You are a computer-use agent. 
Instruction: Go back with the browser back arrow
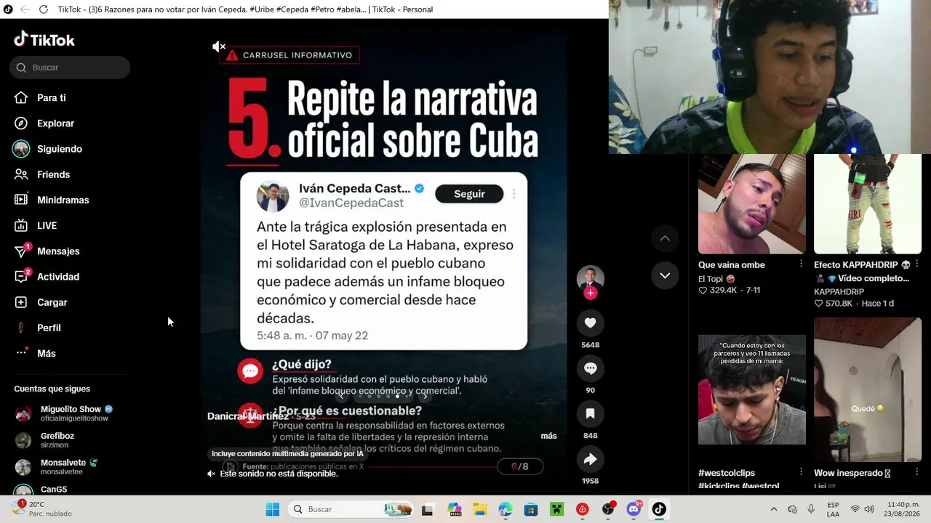[x=25, y=9]
